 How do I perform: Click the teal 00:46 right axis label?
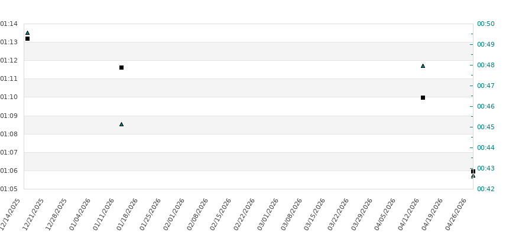[x=485, y=106]
